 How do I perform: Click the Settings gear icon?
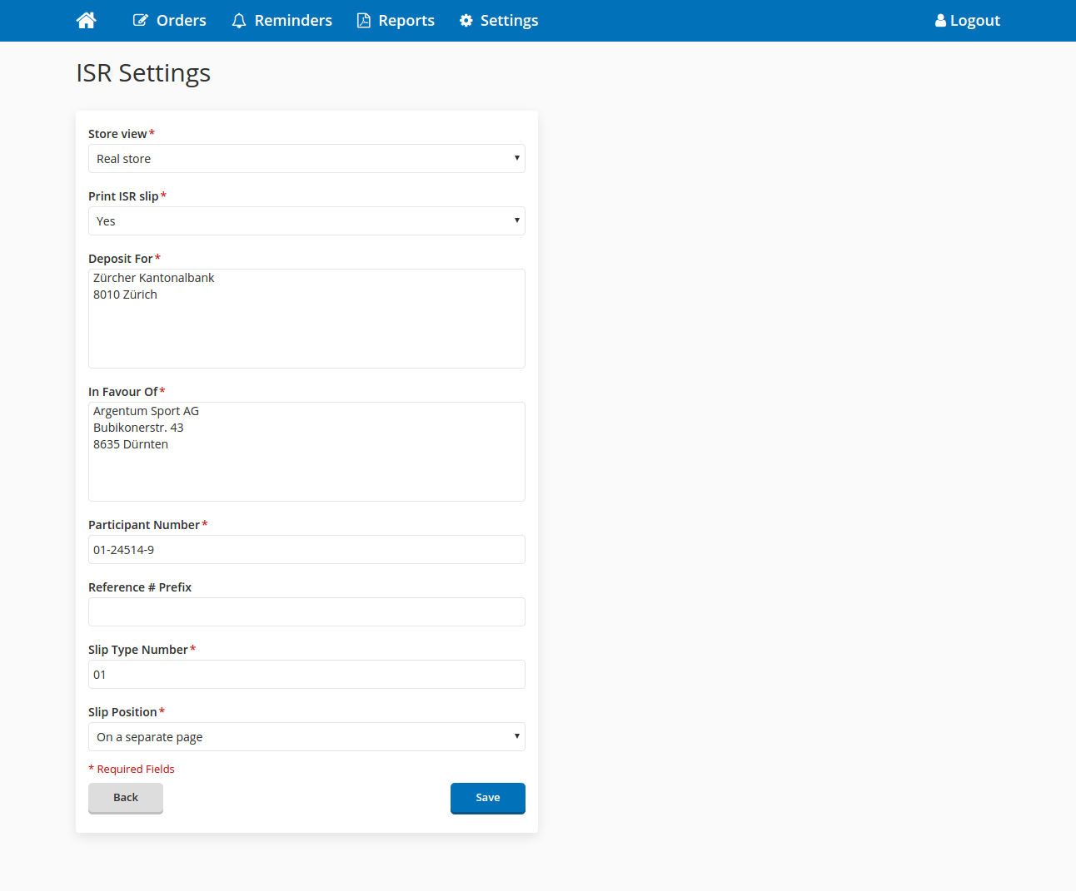[x=466, y=21]
